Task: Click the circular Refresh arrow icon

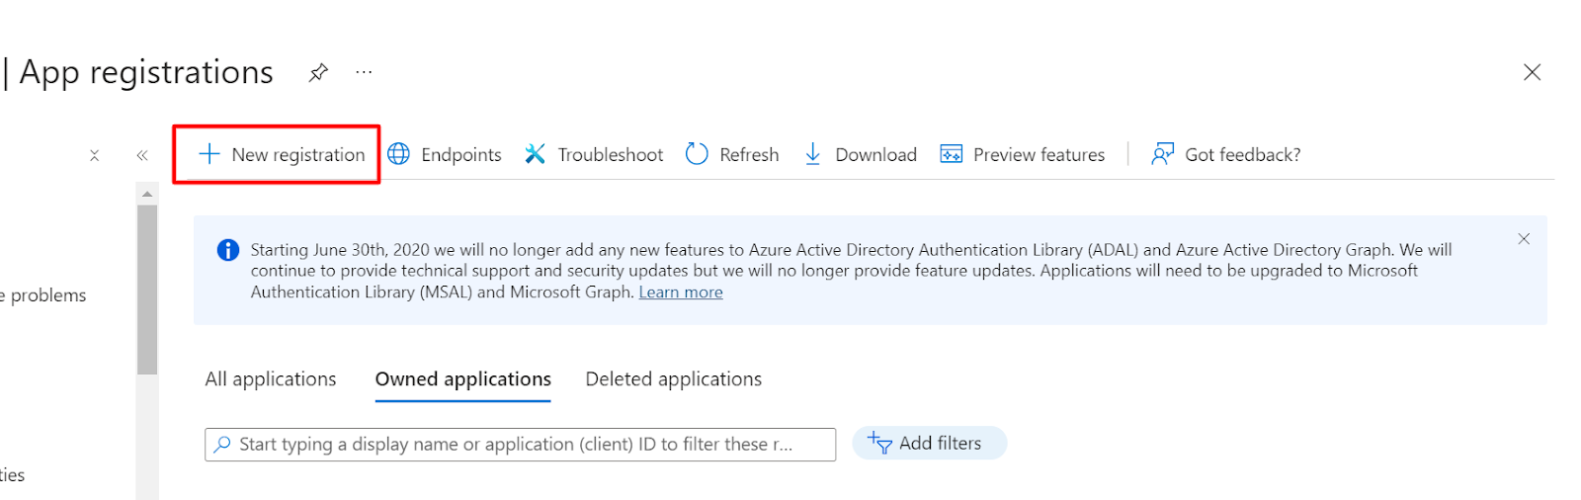Action: [x=697, y=154]
